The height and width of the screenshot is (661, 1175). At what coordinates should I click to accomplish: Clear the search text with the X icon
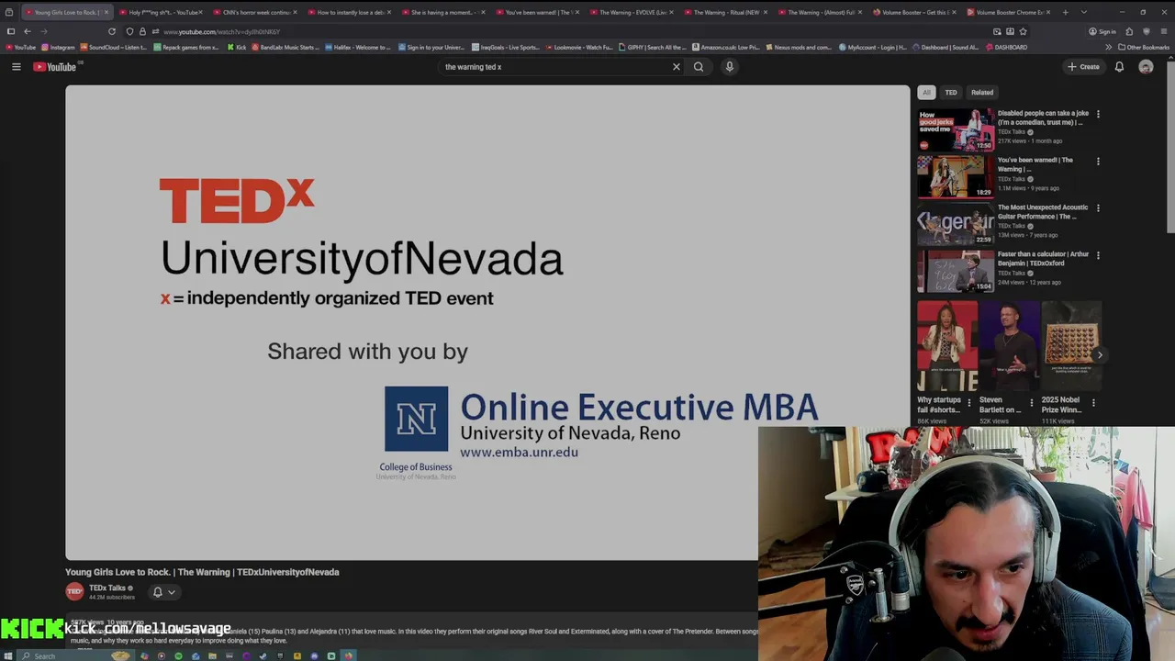click(677, 67)
